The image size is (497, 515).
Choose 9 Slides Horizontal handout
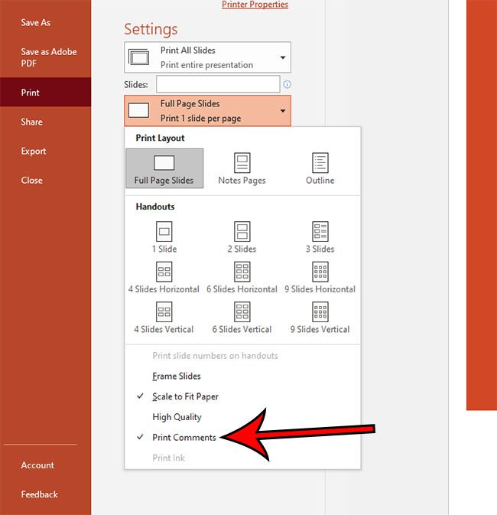[x=320, y=272]
